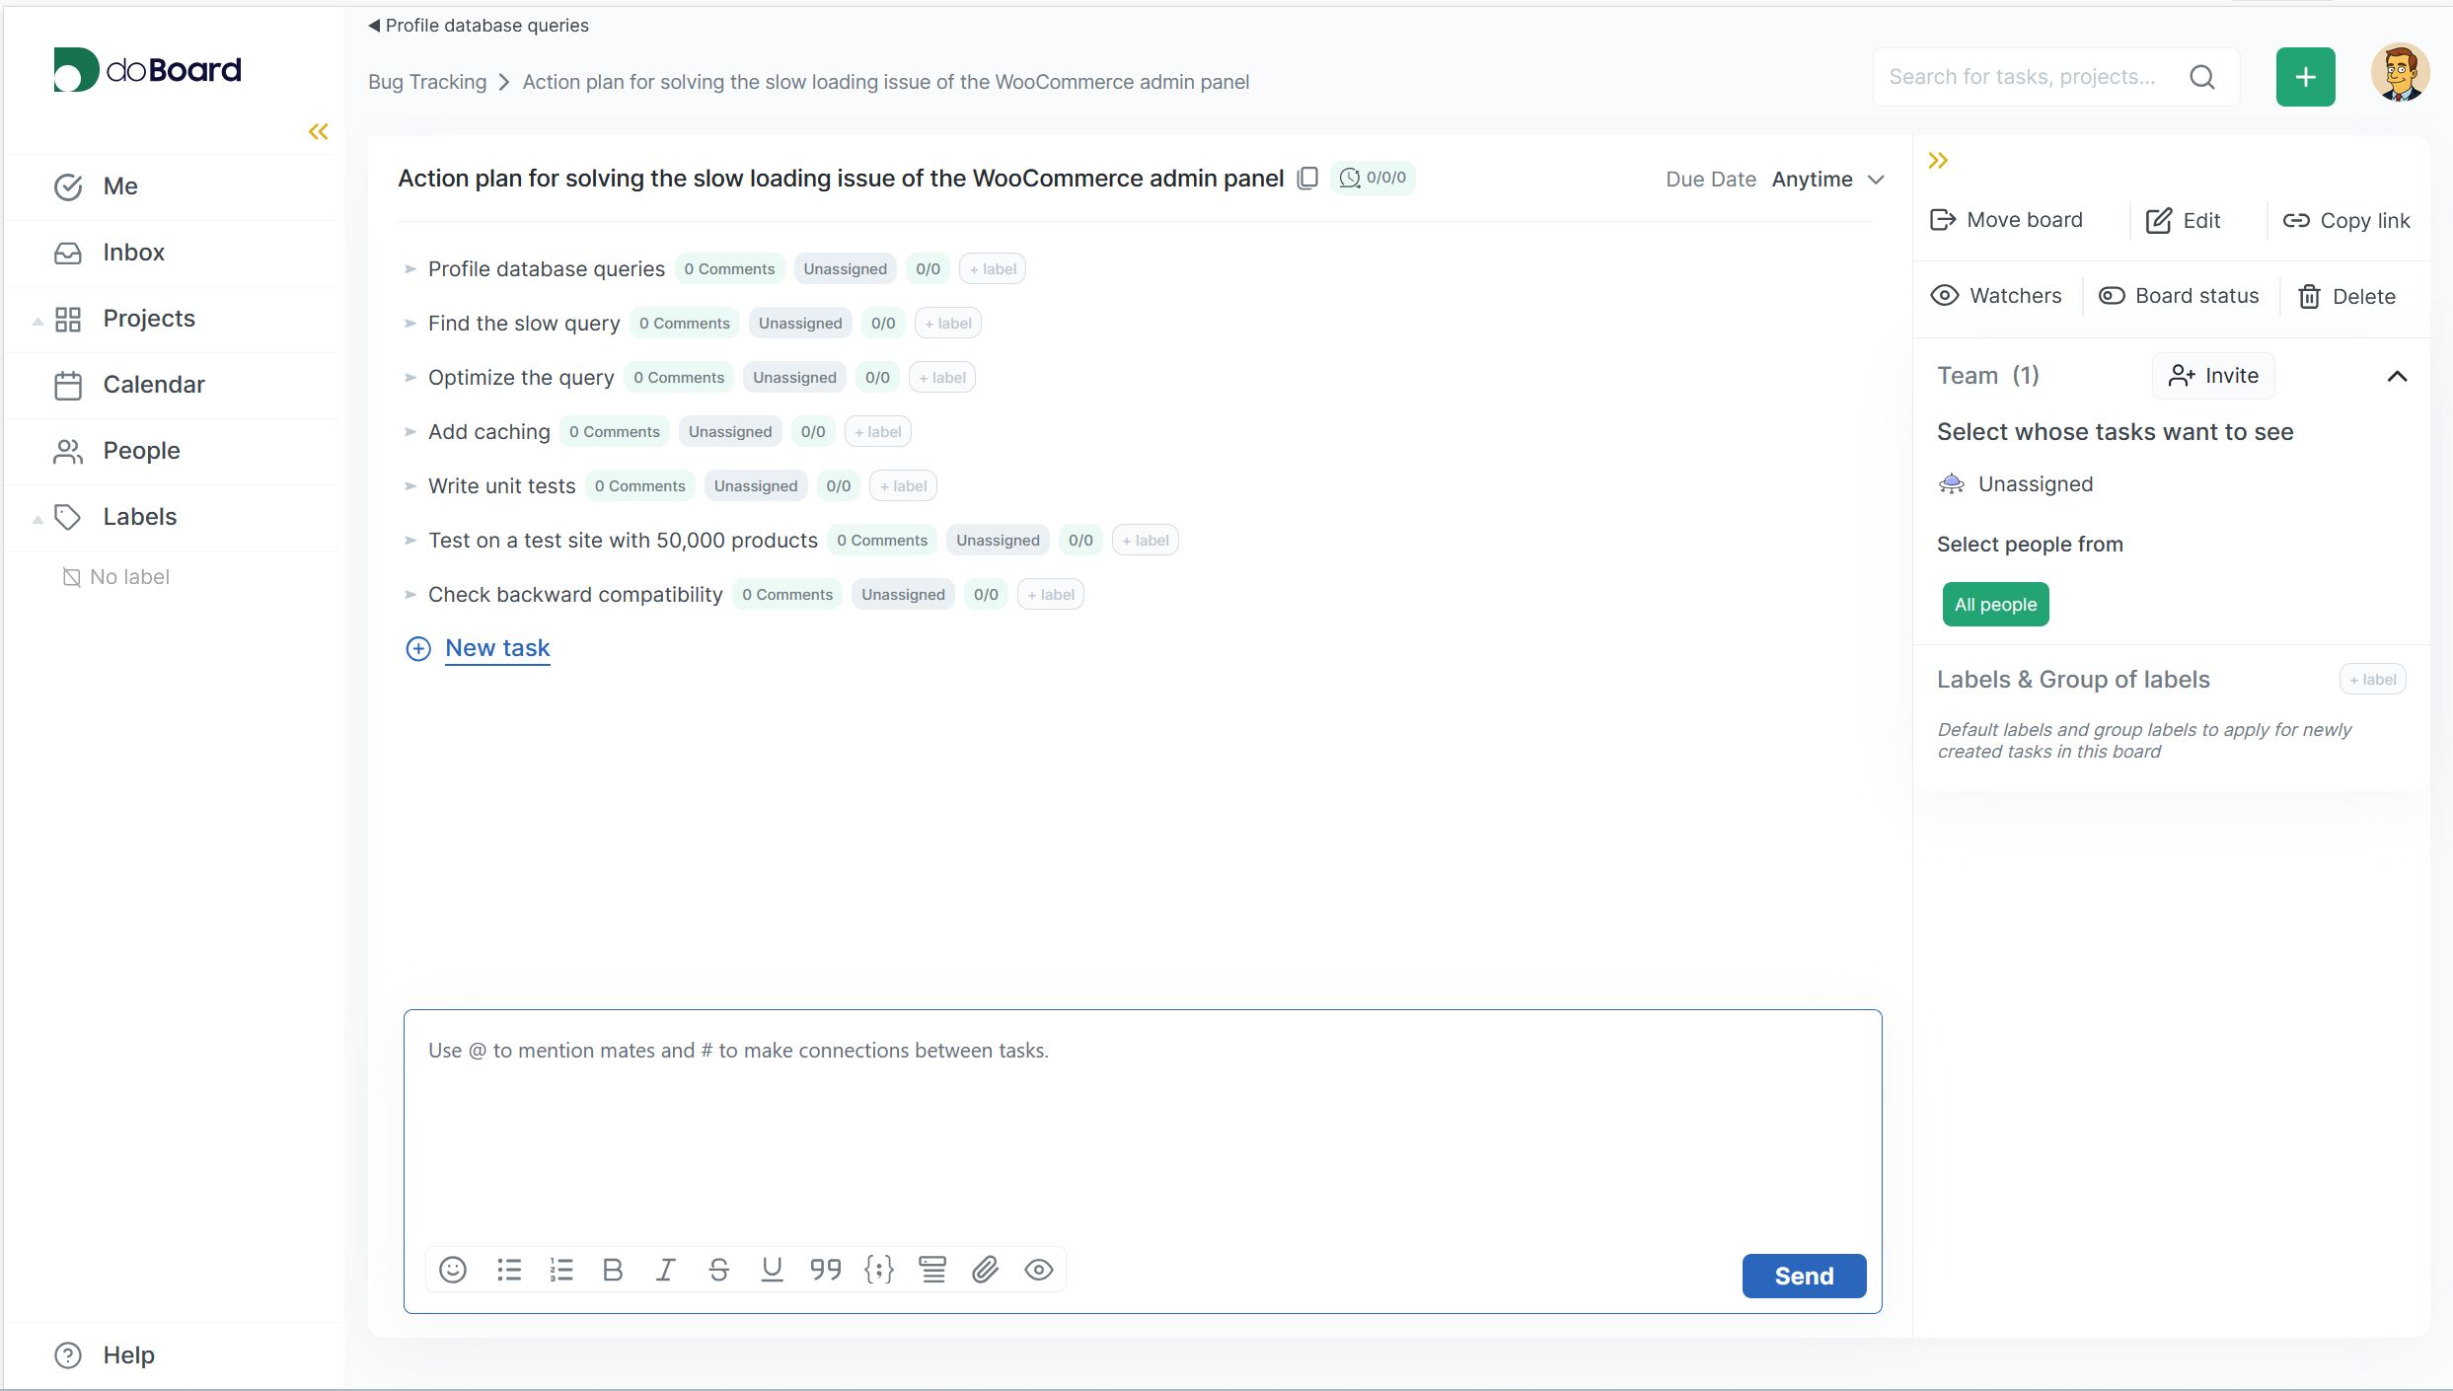Screen dimensions: 2453x1391
Task: Insert a blockquote with the quote icon
Action: pyautogui.click(x=826, y=1270)
